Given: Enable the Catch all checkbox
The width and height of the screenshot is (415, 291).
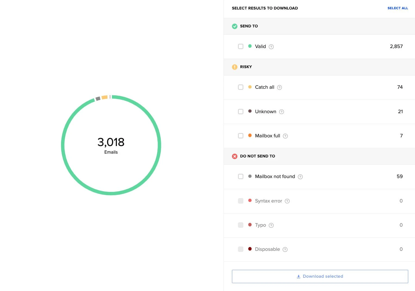Looking at the screenshot, I should click(241, 87).
